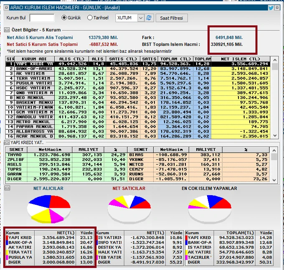Click the THYAO stock row
The image size is (284, 270).
[66, 155]
